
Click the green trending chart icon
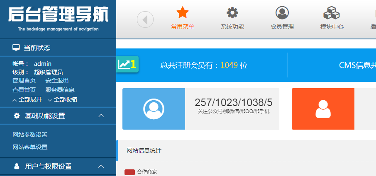pyautogui.click(x=127, y=64)
